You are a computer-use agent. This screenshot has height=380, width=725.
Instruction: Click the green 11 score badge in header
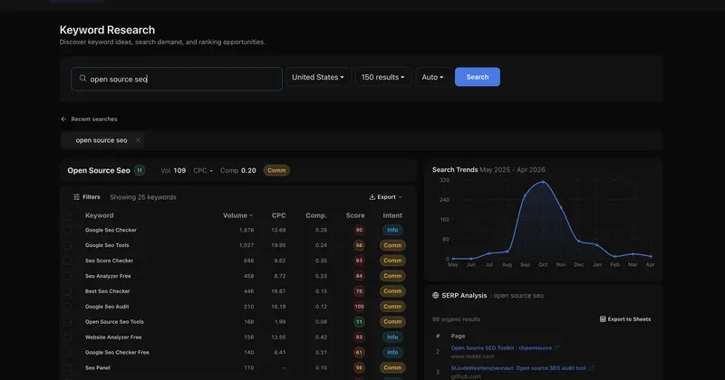pos(140,170)
